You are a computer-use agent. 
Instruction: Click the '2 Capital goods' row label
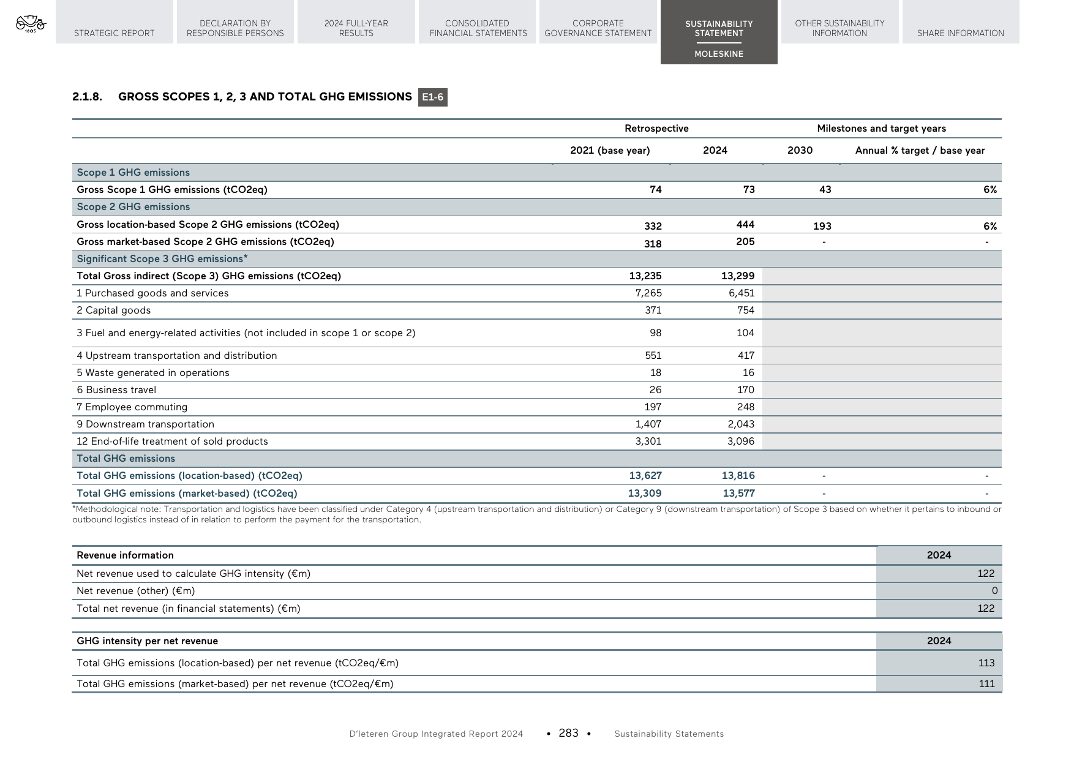113,310
